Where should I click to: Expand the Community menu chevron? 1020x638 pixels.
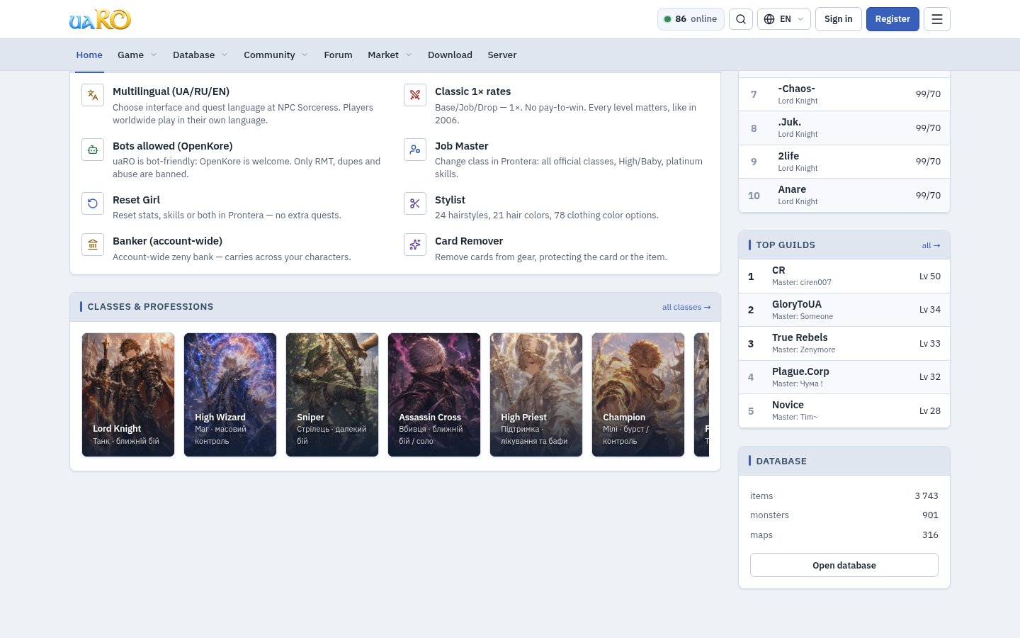point(305,55)
